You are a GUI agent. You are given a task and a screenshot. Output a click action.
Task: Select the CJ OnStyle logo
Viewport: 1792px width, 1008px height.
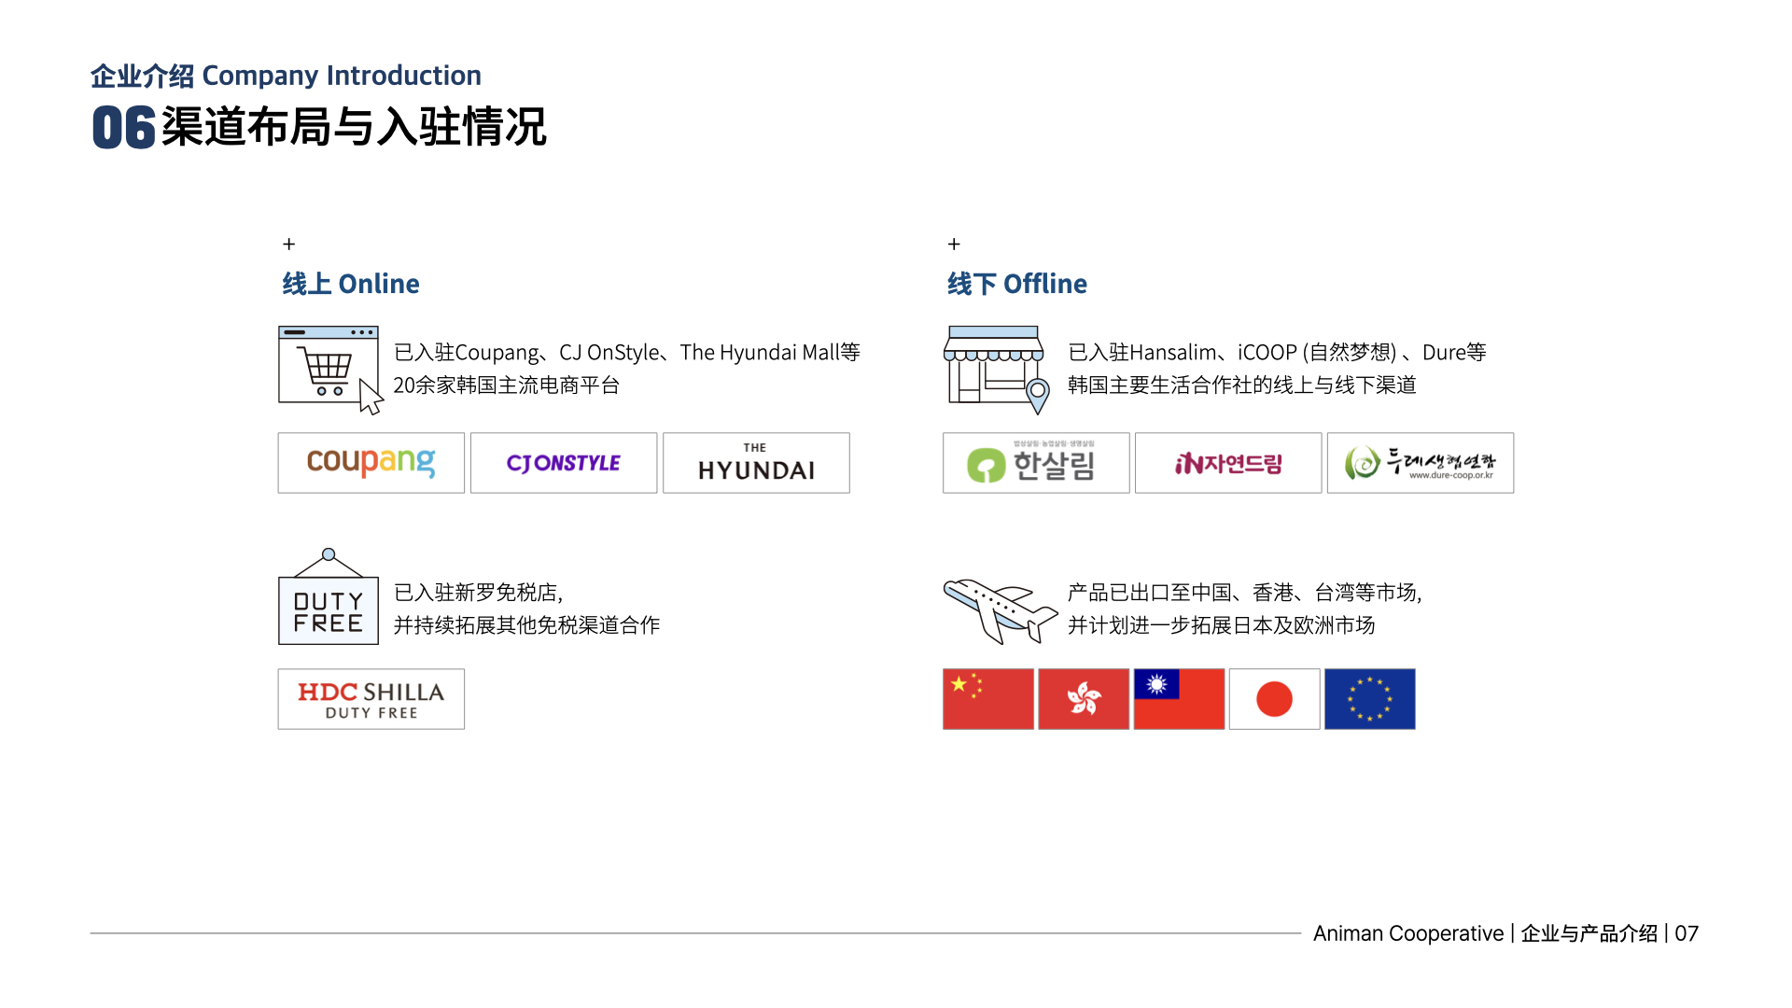564,463
